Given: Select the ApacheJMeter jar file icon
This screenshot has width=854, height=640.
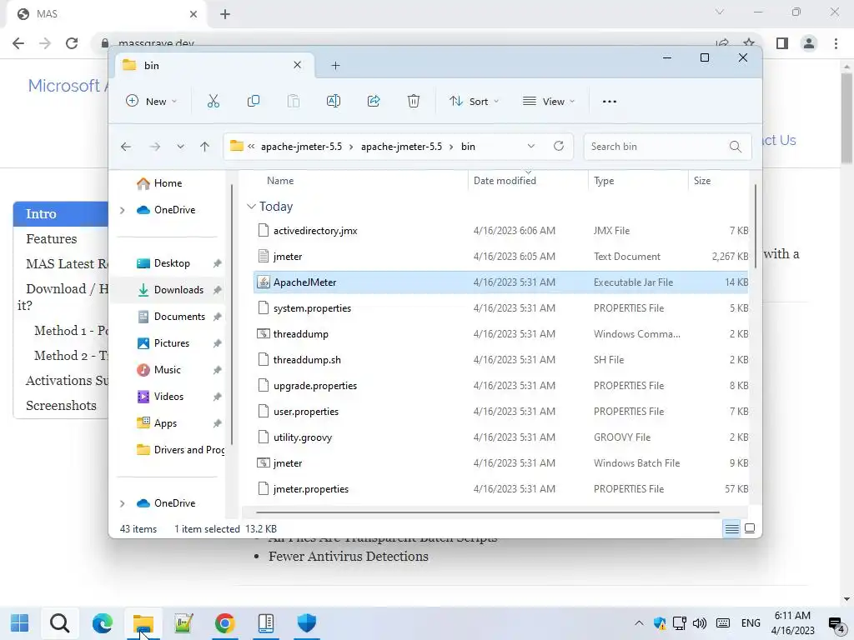Looking at the screenshot, I should coord(264,282).
